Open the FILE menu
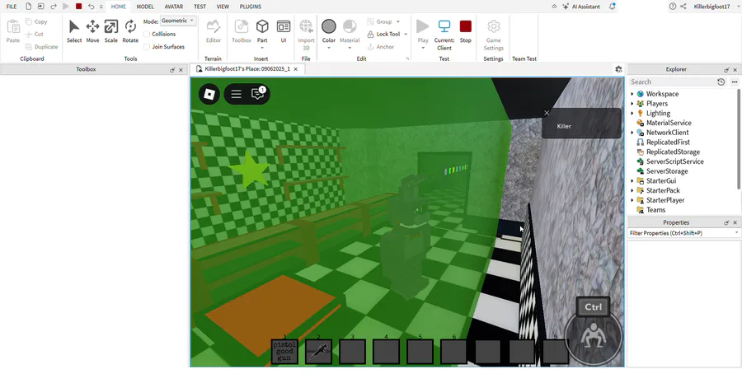742x383 pixels. (x=12, y=7)
